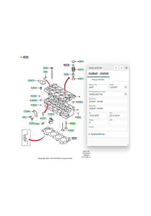Click the Resim notu field showing 6507

(98, 87)
